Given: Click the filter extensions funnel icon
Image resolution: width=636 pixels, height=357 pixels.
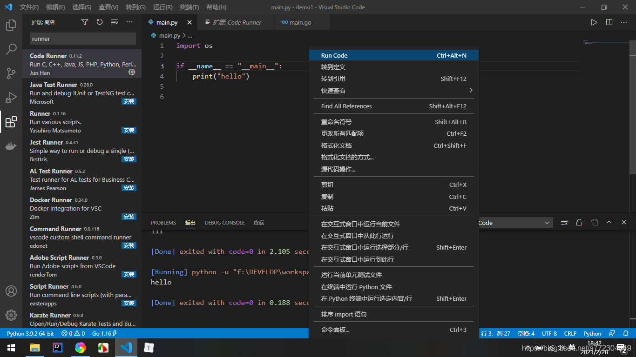Looking at the screenshot, I should tap(85, 22).
